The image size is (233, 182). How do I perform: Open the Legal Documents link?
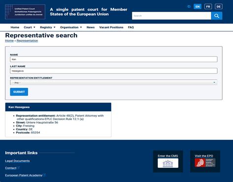17,161
